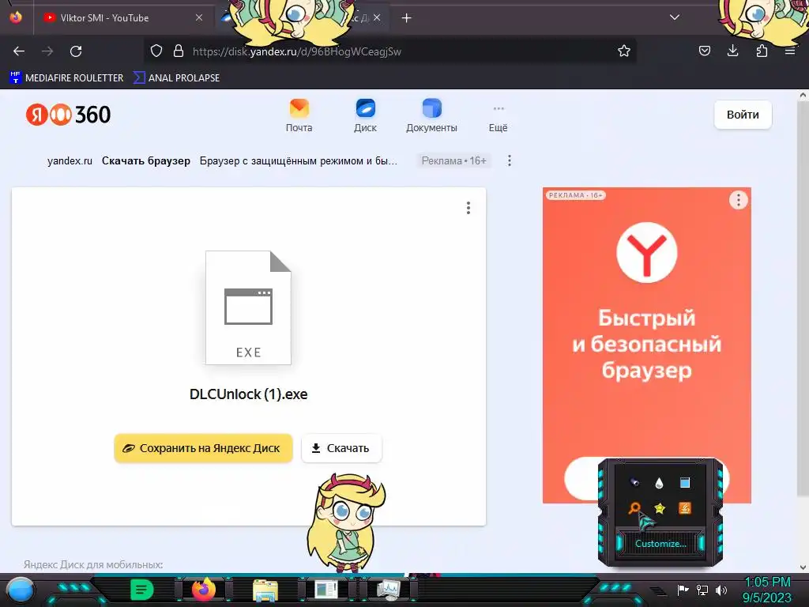Viewport: 809px width, 607px height.
Task: Open the extensions puzzle icon
Action: tap(762, 51)
